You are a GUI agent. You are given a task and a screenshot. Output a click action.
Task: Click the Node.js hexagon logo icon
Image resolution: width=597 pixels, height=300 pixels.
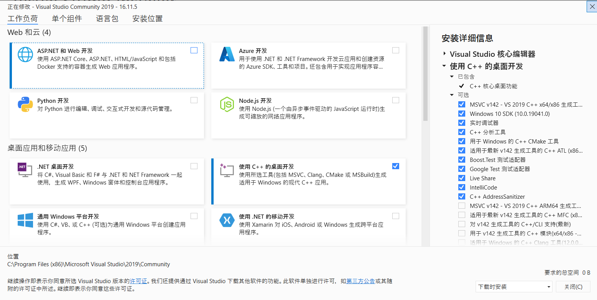(227, 104)
